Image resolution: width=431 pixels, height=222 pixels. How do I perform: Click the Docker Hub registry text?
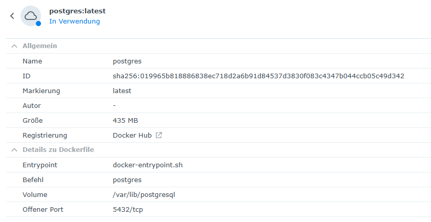pos(132,136)
